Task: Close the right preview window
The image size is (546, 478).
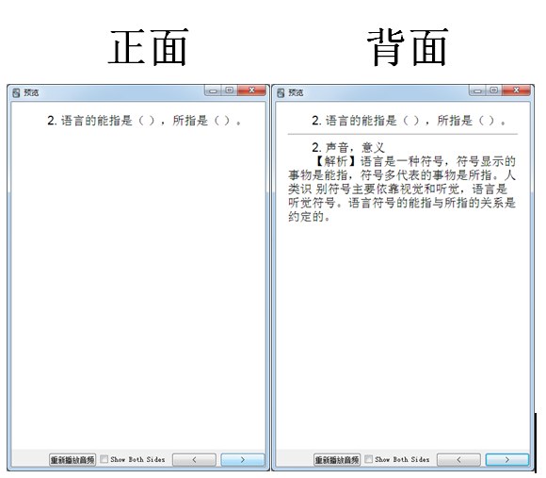Action: click(517, 91)
